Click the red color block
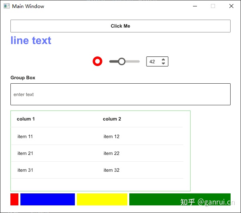241x213 pixels. pos(14,199)
